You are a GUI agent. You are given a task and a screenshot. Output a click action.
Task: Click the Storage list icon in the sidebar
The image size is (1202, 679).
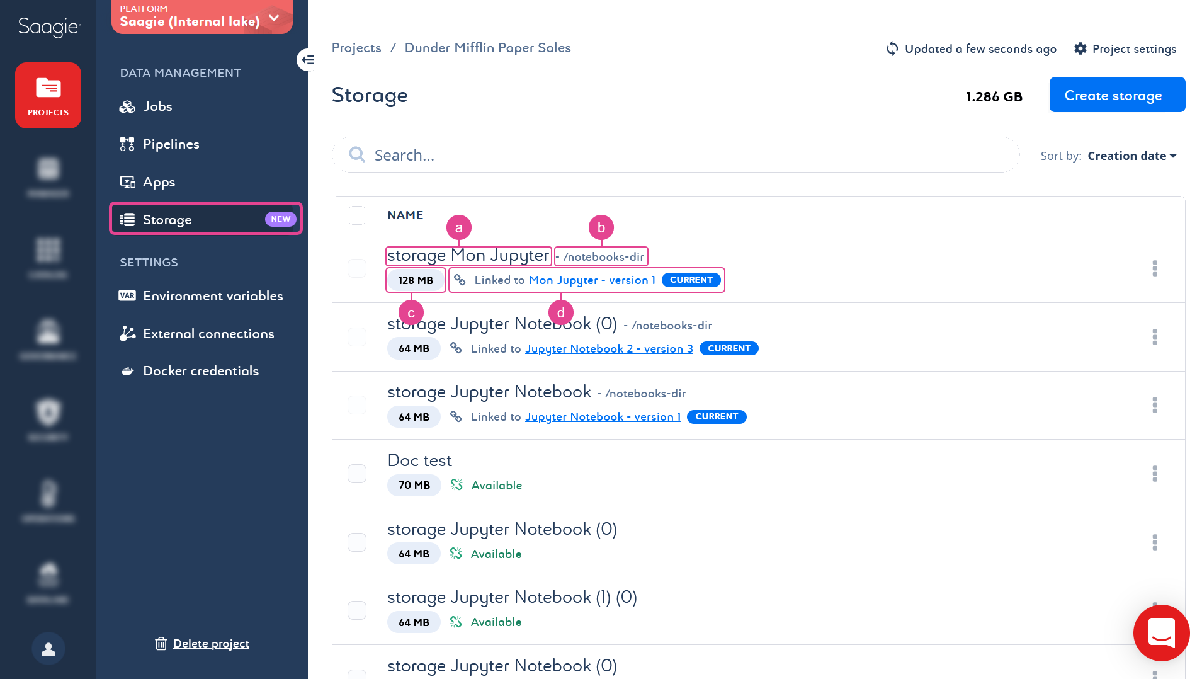coord(127,219)
